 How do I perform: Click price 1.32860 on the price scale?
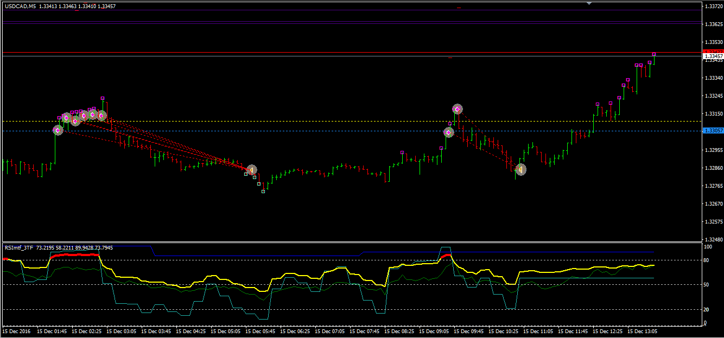[x=713, y=168]
